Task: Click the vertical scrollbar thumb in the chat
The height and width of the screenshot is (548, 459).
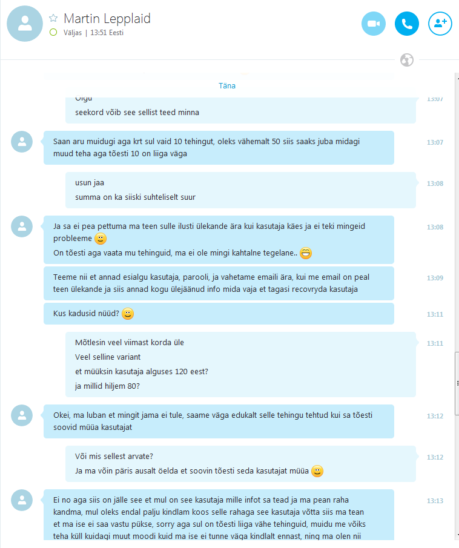Action: pyautogui.click(x=457, y=384)
